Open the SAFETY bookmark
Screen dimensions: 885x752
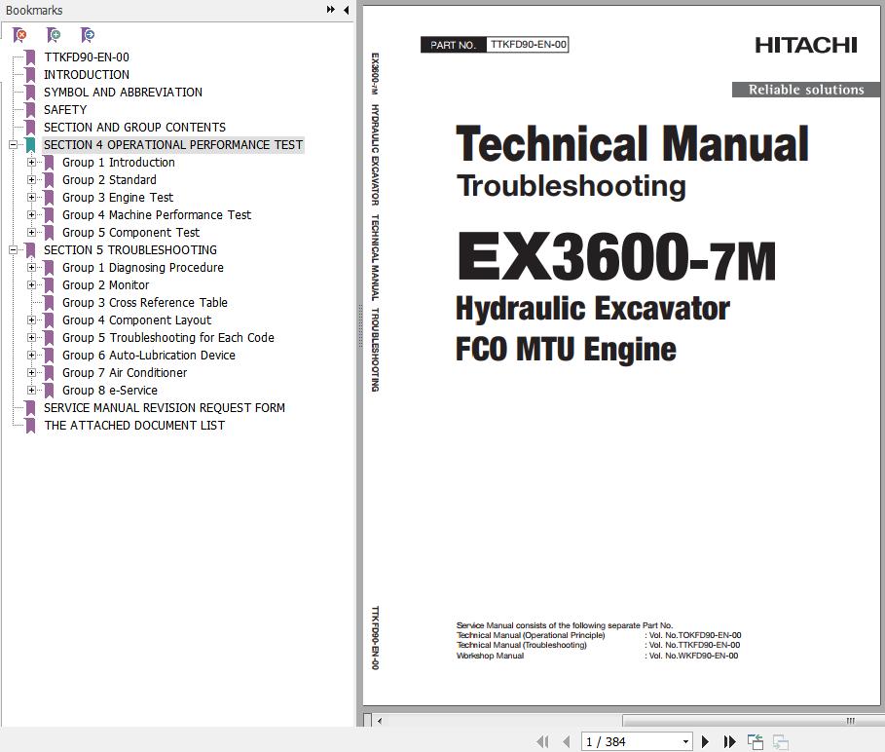[x=65, y=109]
